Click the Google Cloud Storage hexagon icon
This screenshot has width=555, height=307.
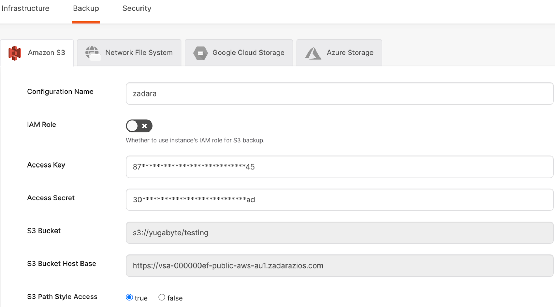coord(200,53)
